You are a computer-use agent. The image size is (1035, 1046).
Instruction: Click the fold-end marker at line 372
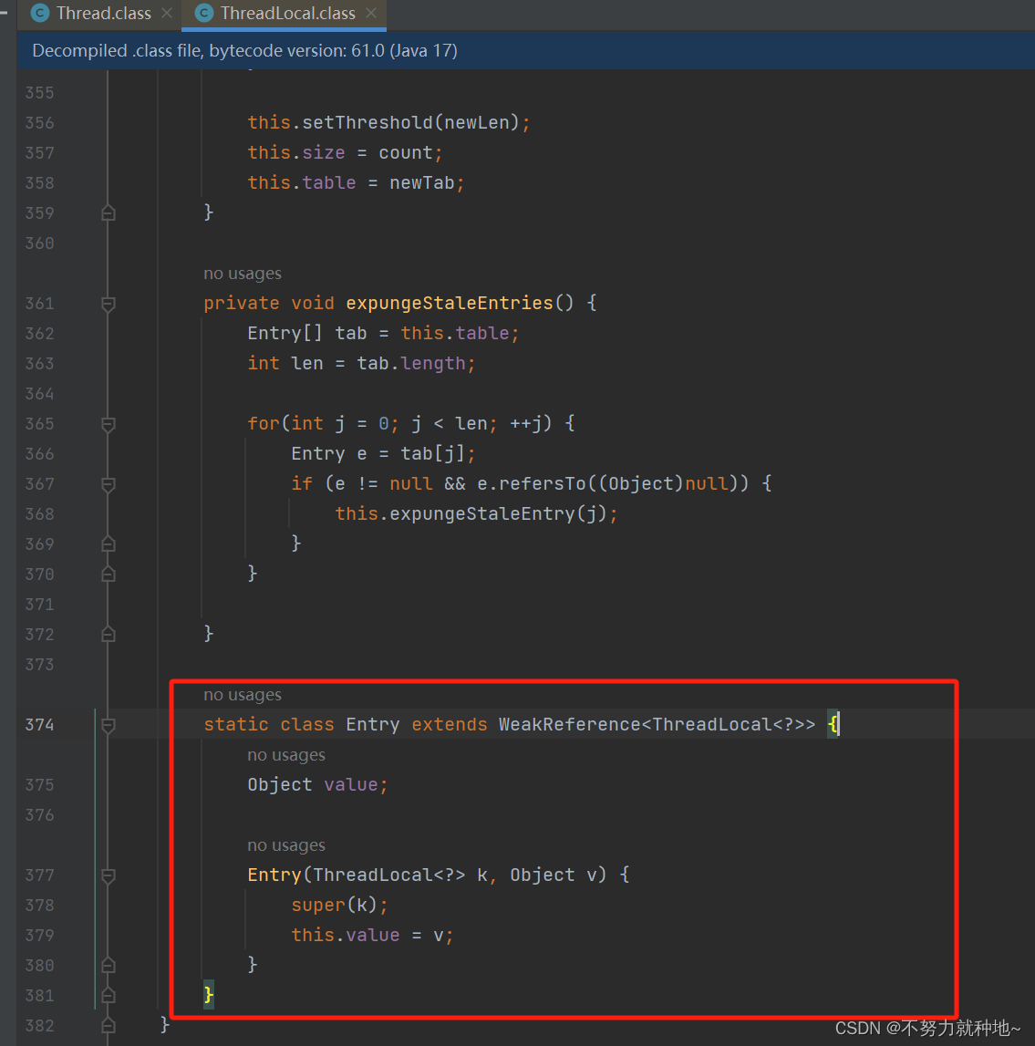click(108, 634)
